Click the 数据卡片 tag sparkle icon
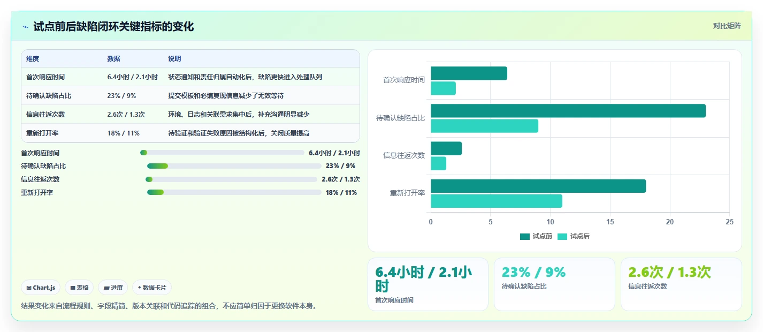 (x=139, y=288)
